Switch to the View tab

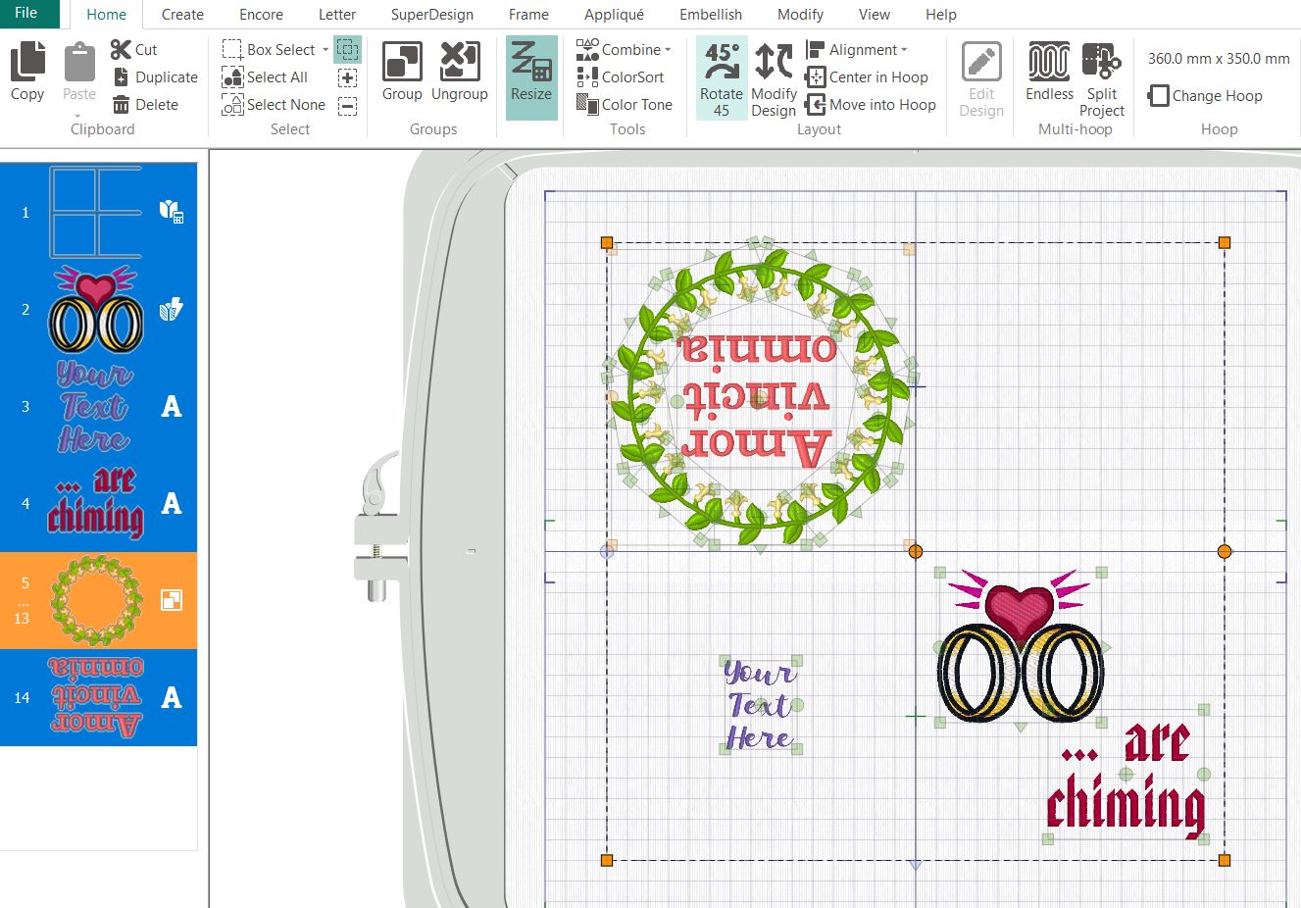[875, 14]
